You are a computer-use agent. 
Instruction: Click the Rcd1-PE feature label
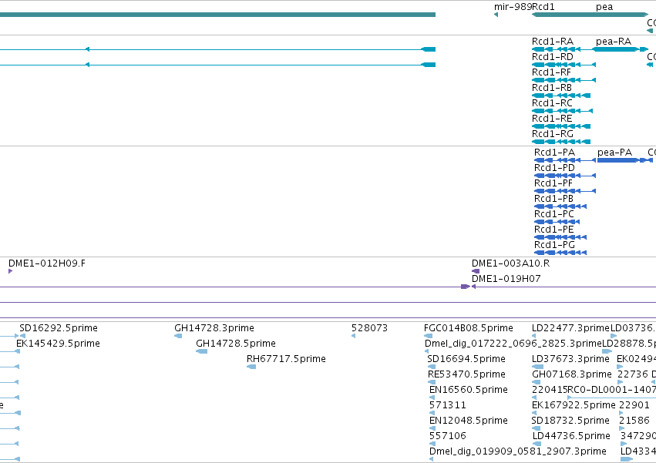[x=554, y=230]
